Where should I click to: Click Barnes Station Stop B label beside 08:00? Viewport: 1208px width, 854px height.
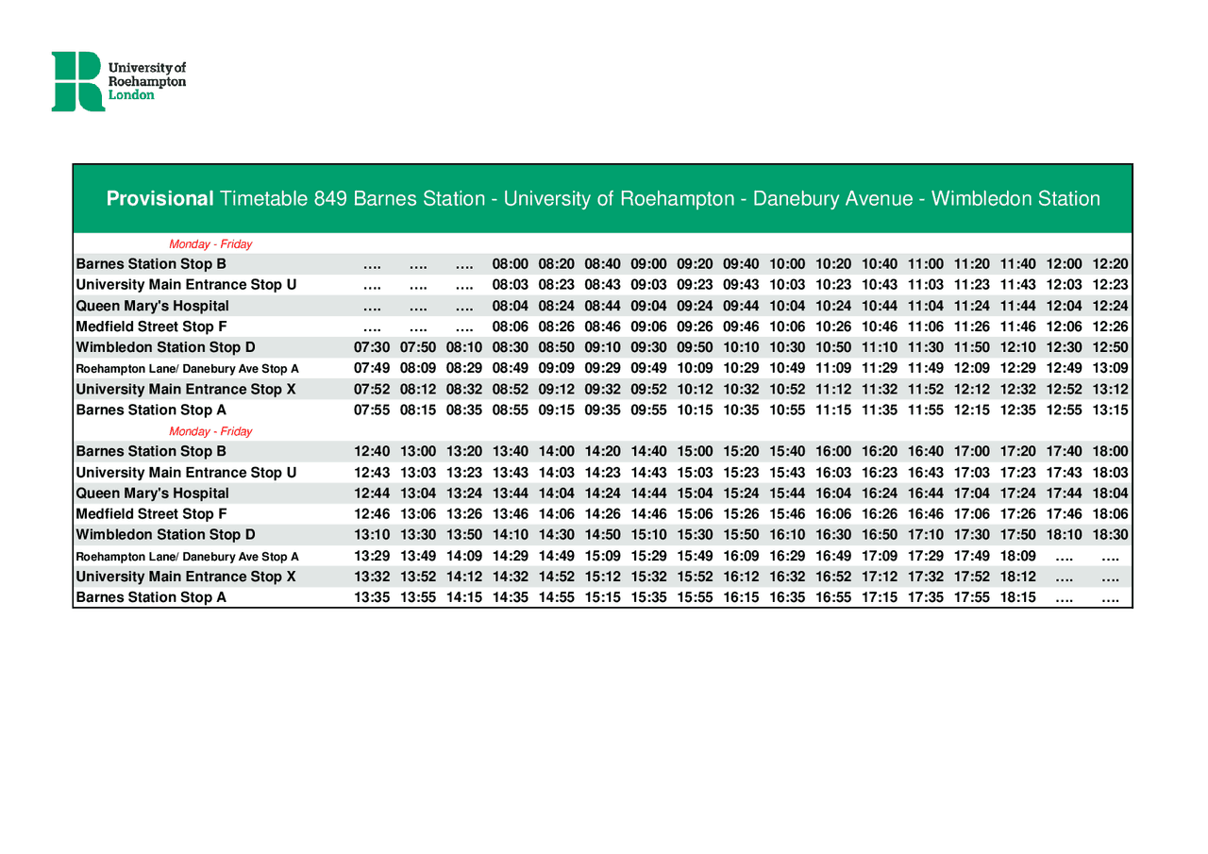(x=151, y=264)
